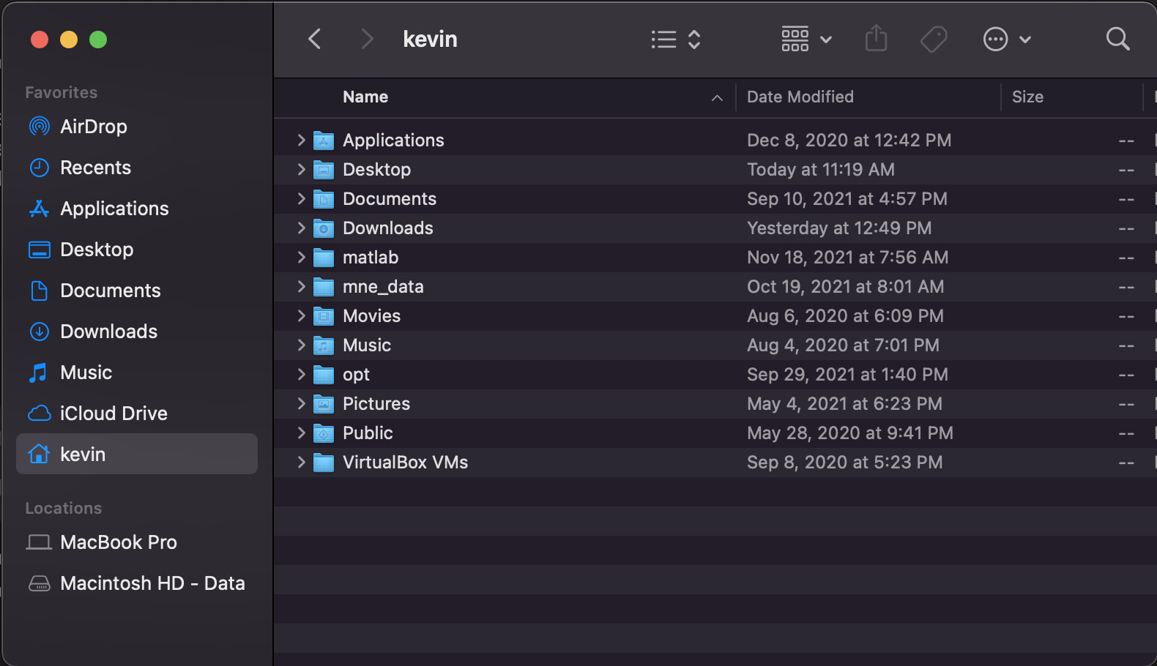This screenshot has width=1157, height=666.
Task: Click the Share toolbar icon
Action: pyautogui.click(x=876, y=39)
